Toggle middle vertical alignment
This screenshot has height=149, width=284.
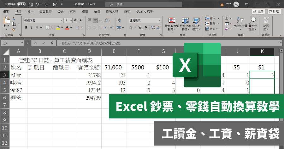coord(95,20)
